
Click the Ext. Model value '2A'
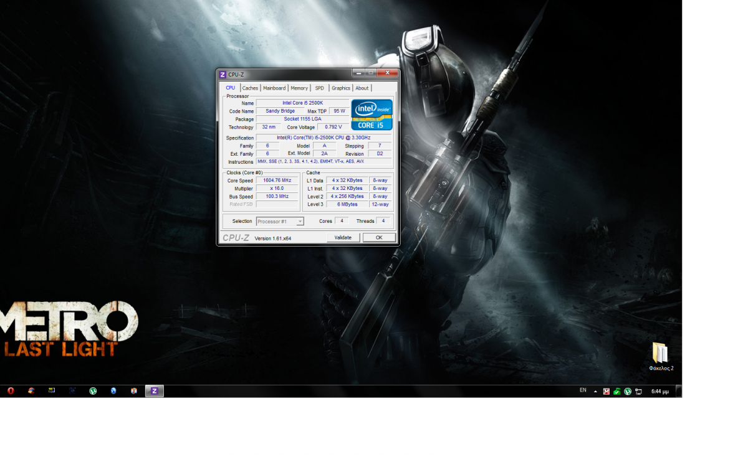click(x=325, y=153)
